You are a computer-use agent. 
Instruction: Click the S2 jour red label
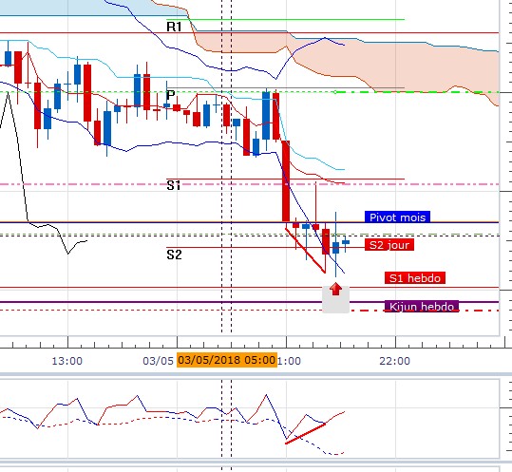389,245
